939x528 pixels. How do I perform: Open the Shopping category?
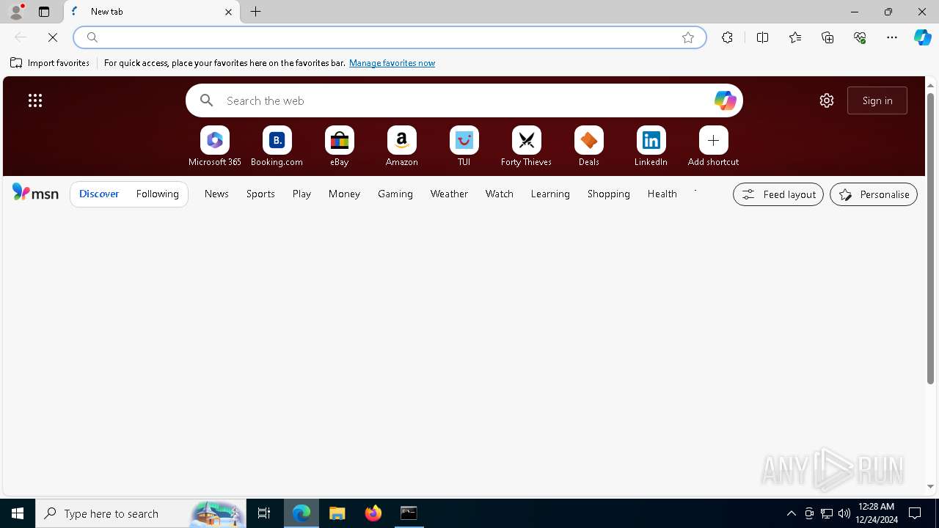tap(609, 194)
